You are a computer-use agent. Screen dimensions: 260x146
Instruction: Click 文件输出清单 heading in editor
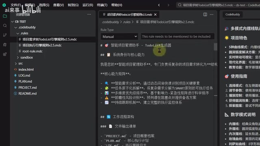[126, 127]
